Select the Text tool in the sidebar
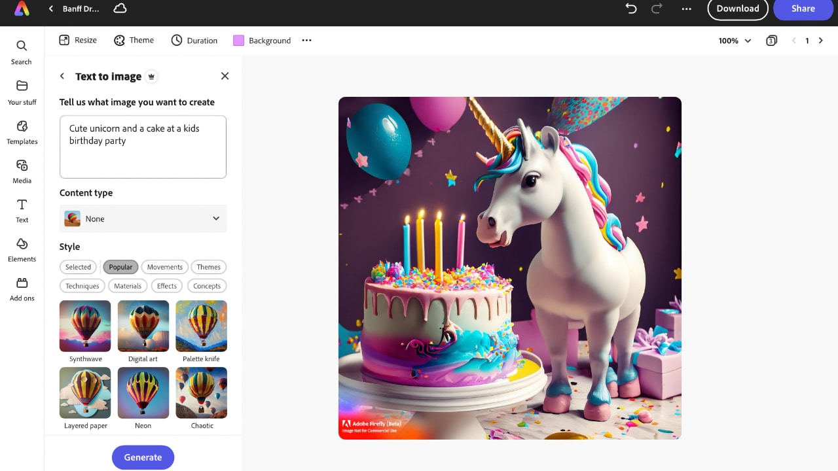Screen dimensions: 838x471 pyautogui.click(x=21, y=208)
